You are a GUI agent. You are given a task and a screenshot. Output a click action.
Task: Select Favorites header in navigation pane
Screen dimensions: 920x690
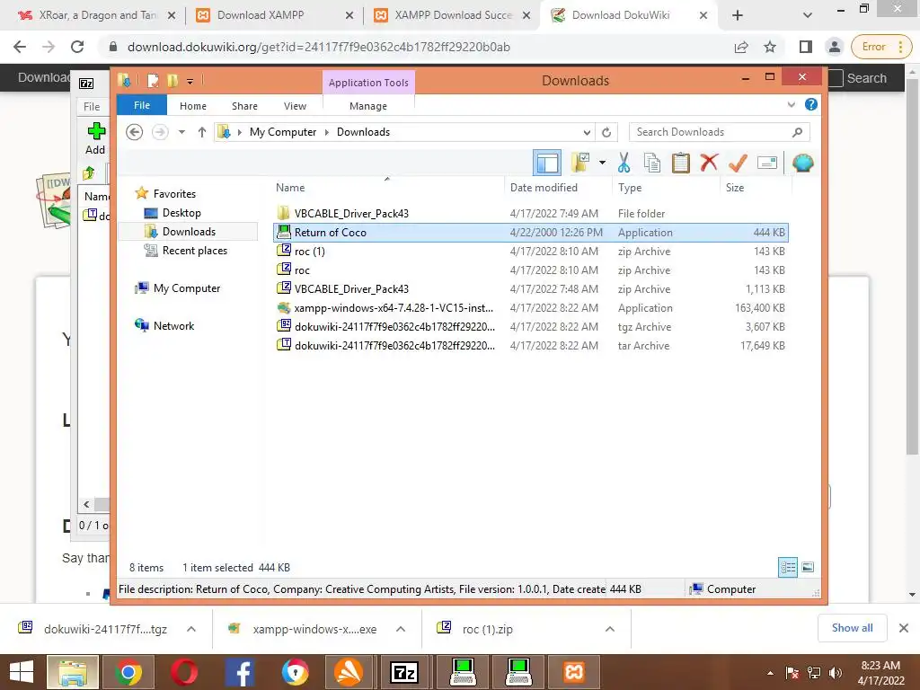pyautogui.click(x=174, y=194)
